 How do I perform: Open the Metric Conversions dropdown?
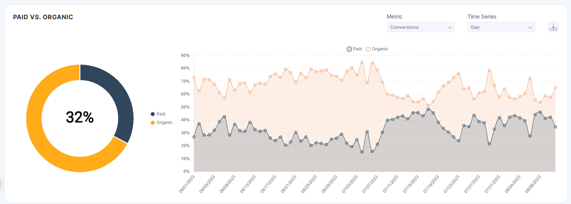420,27
